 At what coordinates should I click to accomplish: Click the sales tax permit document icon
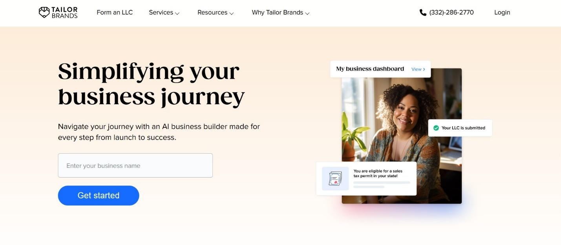pos(335,179)
